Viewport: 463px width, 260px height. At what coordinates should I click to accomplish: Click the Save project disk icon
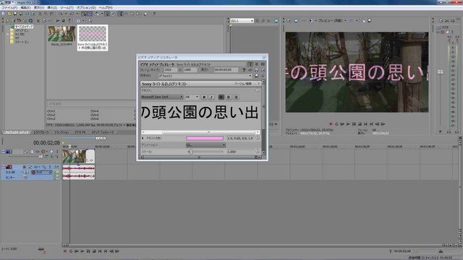(x=15, y=14)
